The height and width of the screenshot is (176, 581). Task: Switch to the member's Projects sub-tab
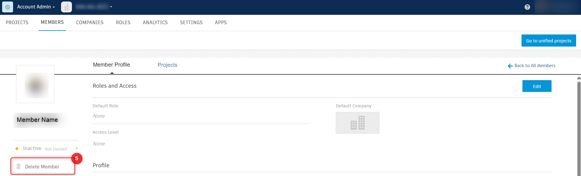(x=168, y=65)
